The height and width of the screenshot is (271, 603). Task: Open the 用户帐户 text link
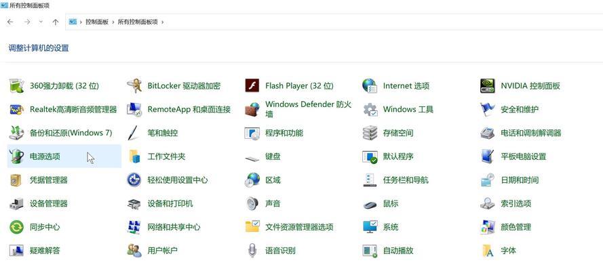click(x=162, y=251)
